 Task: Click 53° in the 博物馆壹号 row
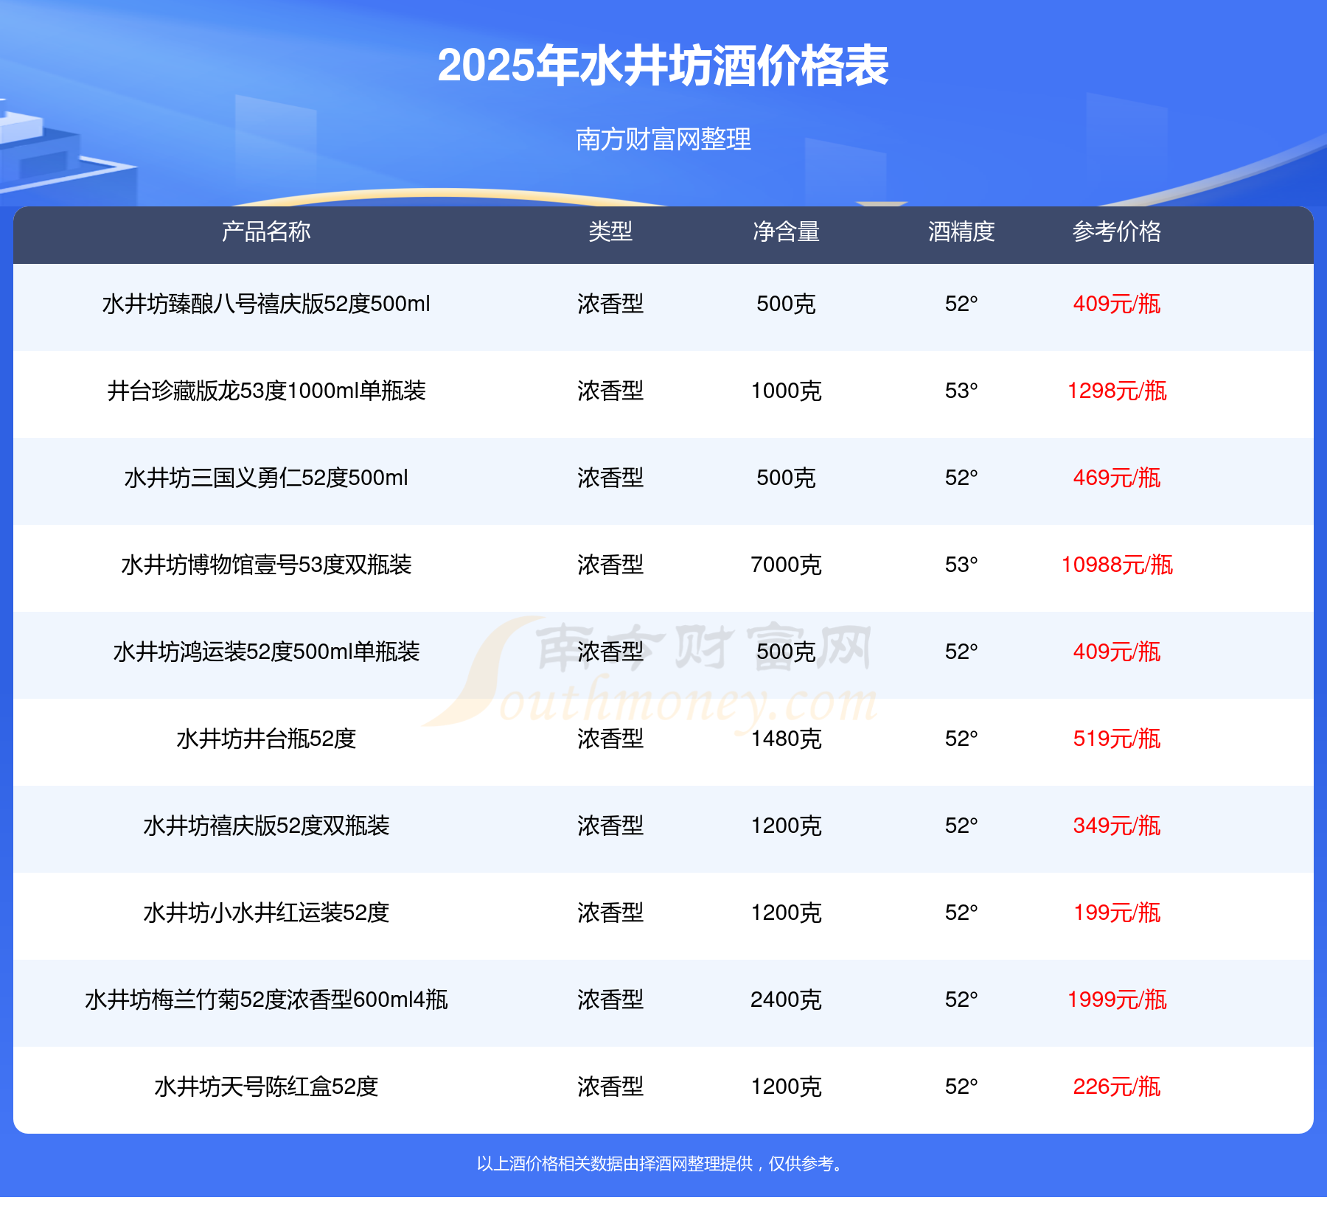pos(961,565)
